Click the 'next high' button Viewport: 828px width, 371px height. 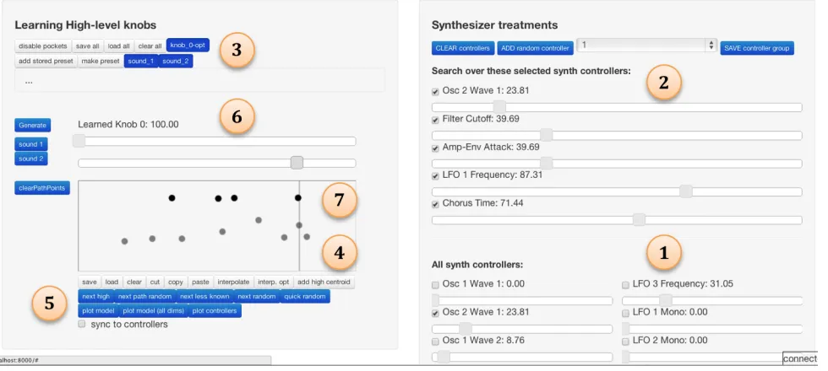pyautogui.click(x=96, y=297)
